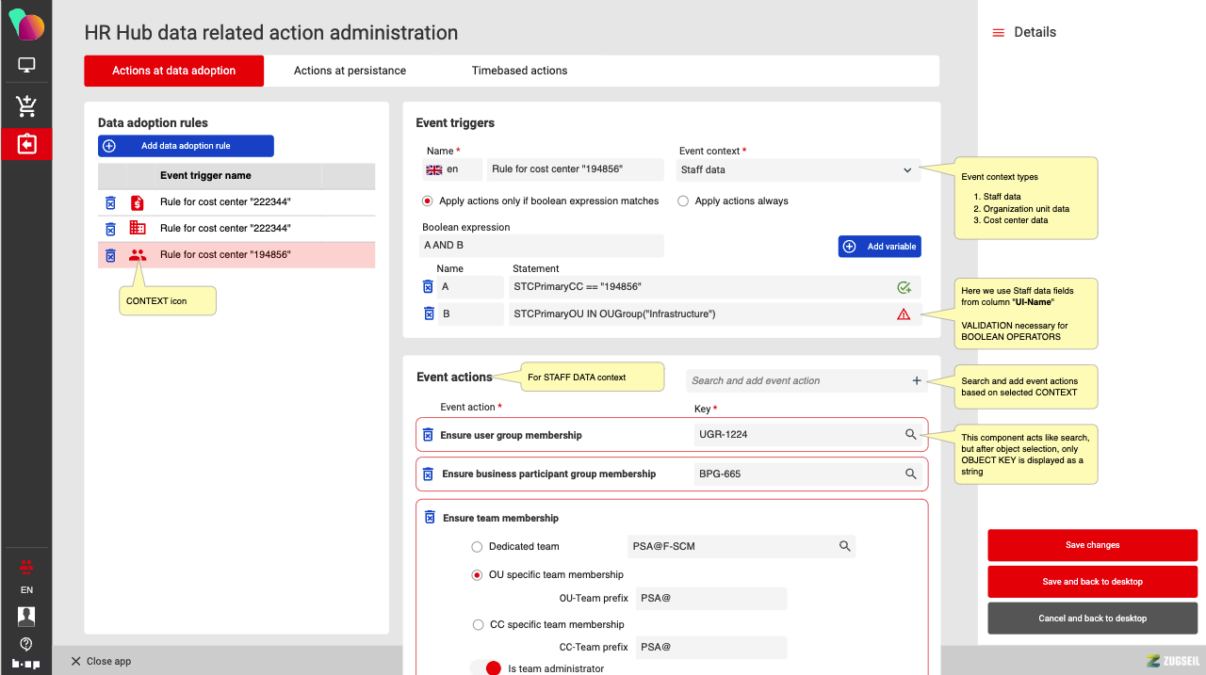The height and width of the screenshot is (675, 1206).
Task: Click the Save changes button
Action: (x=1092, y=545)
